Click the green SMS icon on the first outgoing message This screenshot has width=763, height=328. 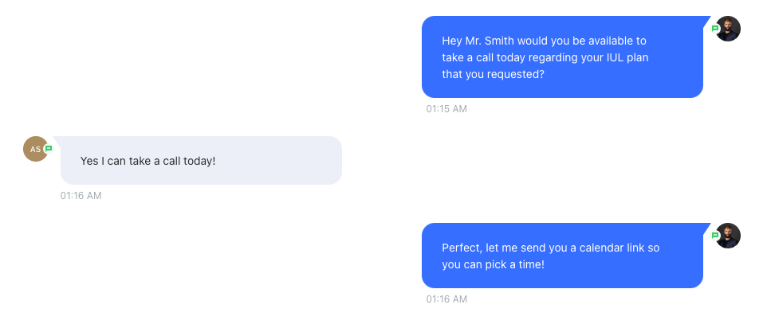[x=715, y=29]
